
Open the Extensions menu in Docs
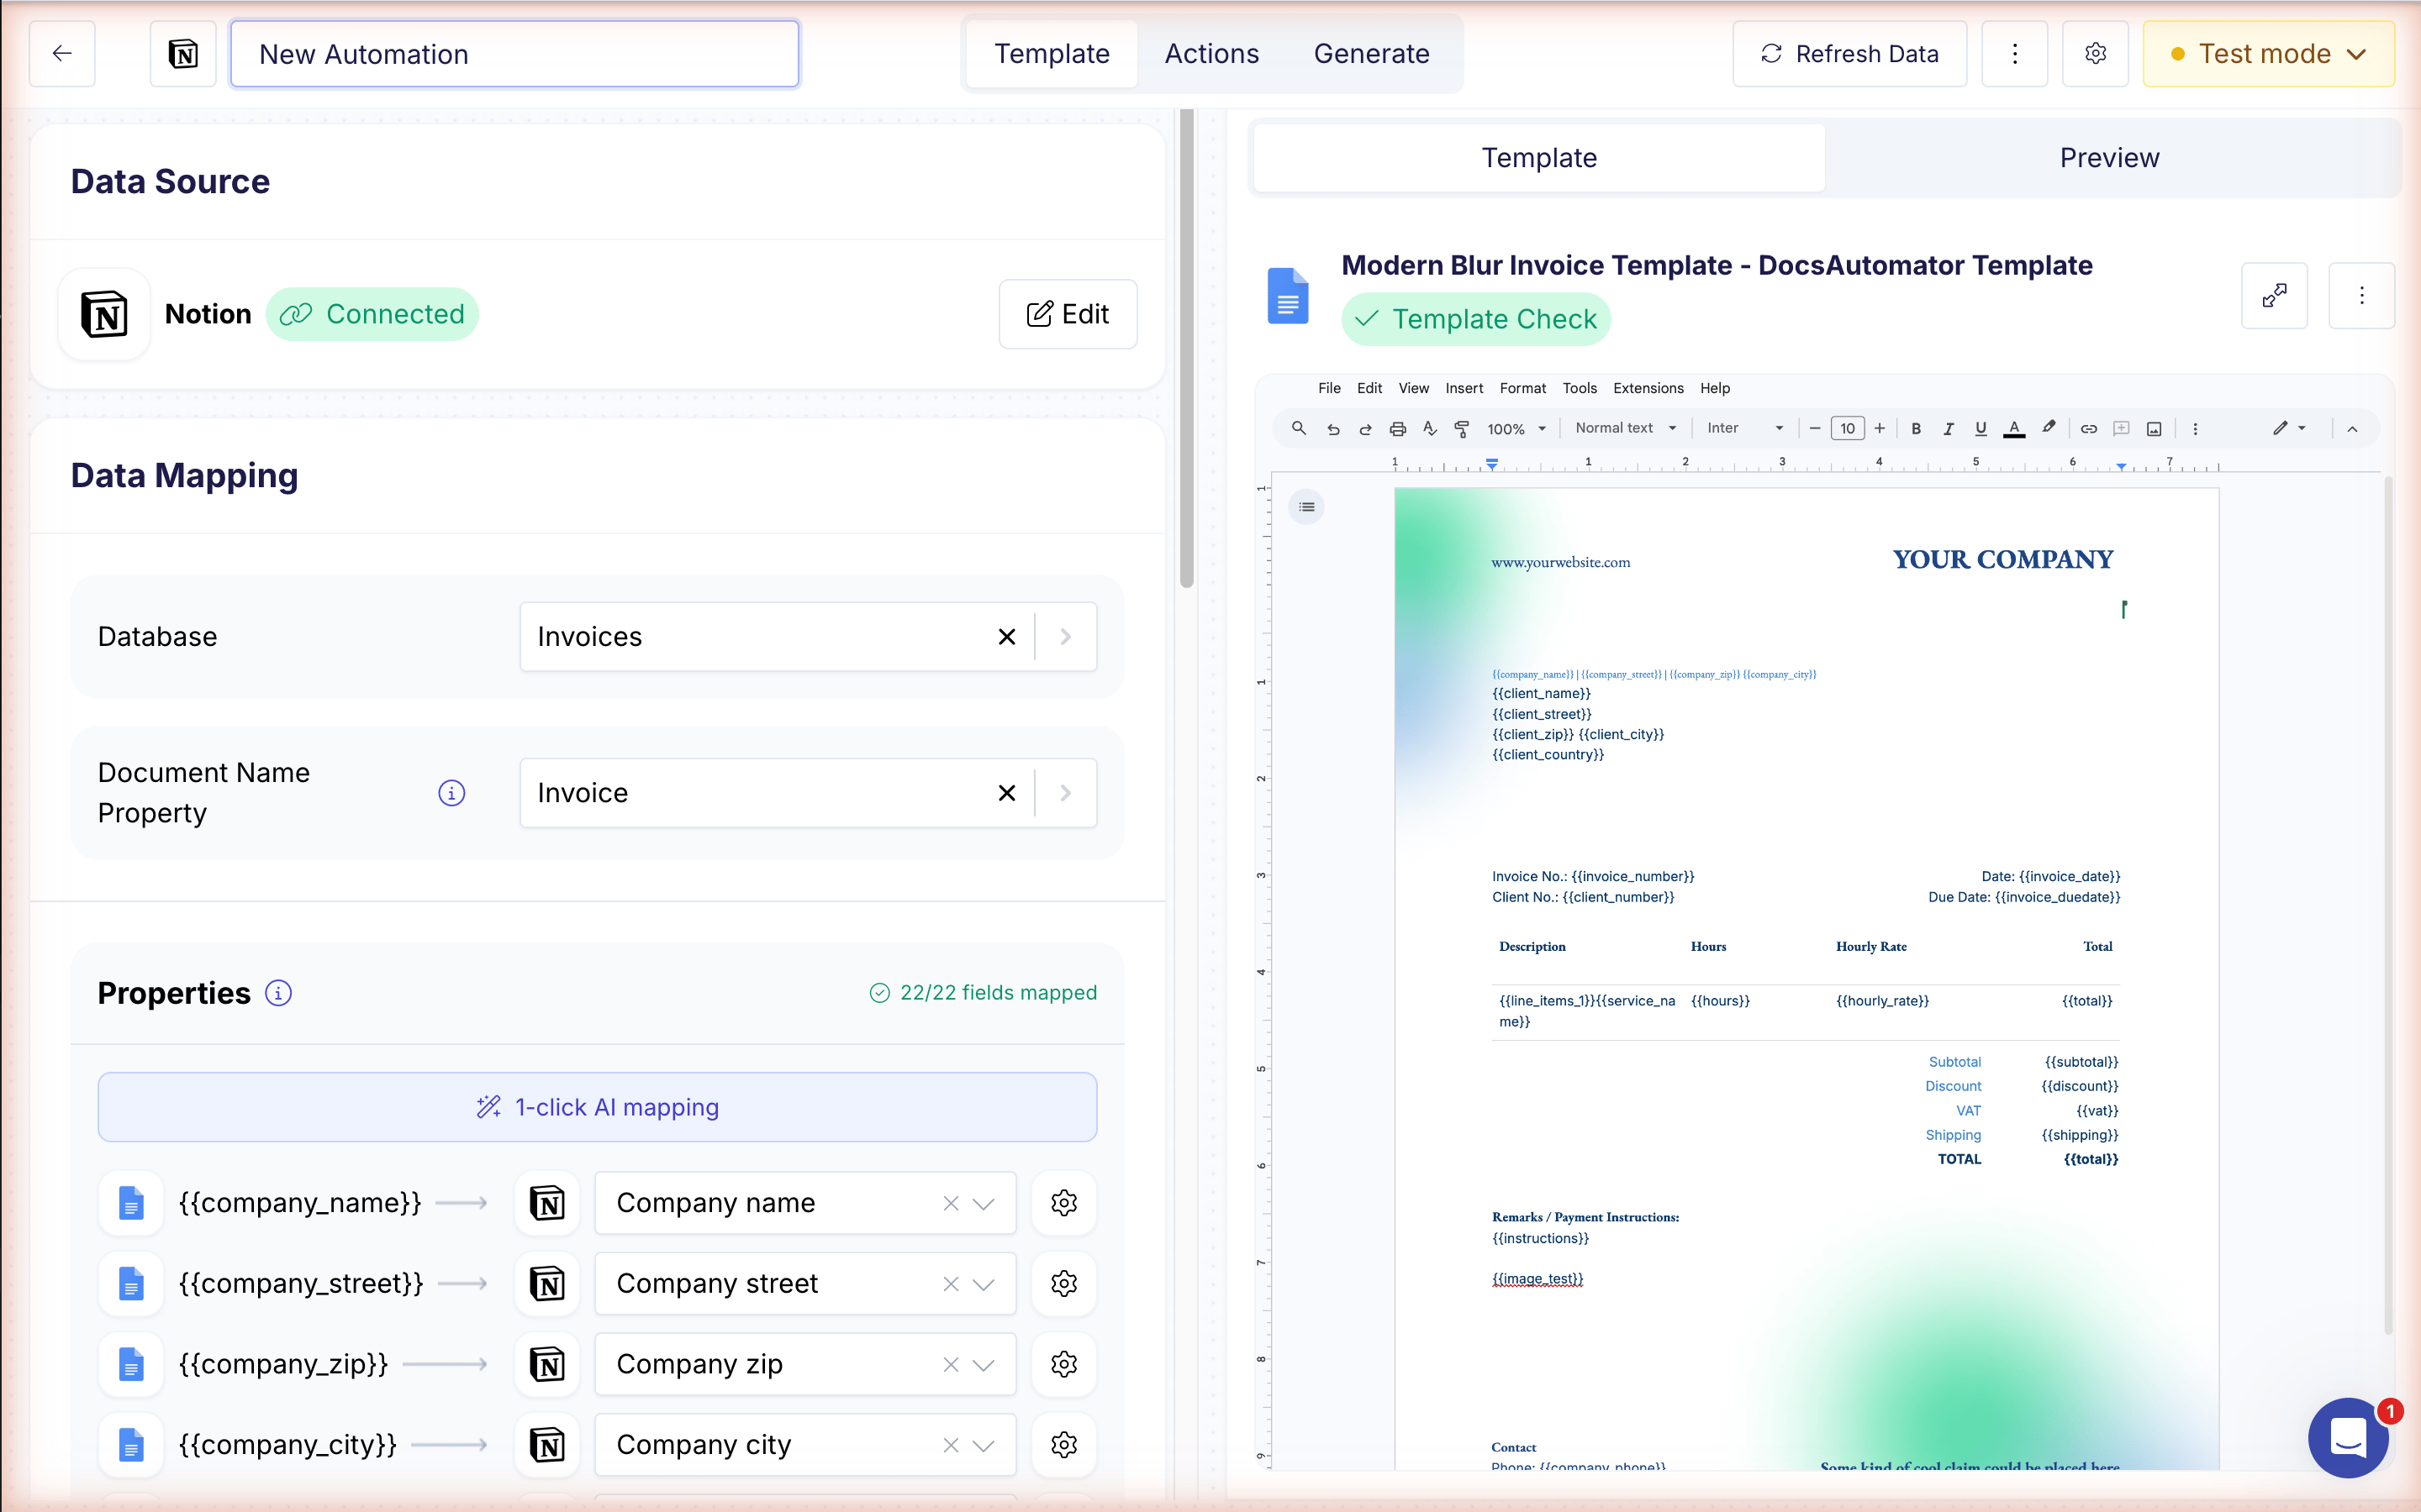(1648, 388)
